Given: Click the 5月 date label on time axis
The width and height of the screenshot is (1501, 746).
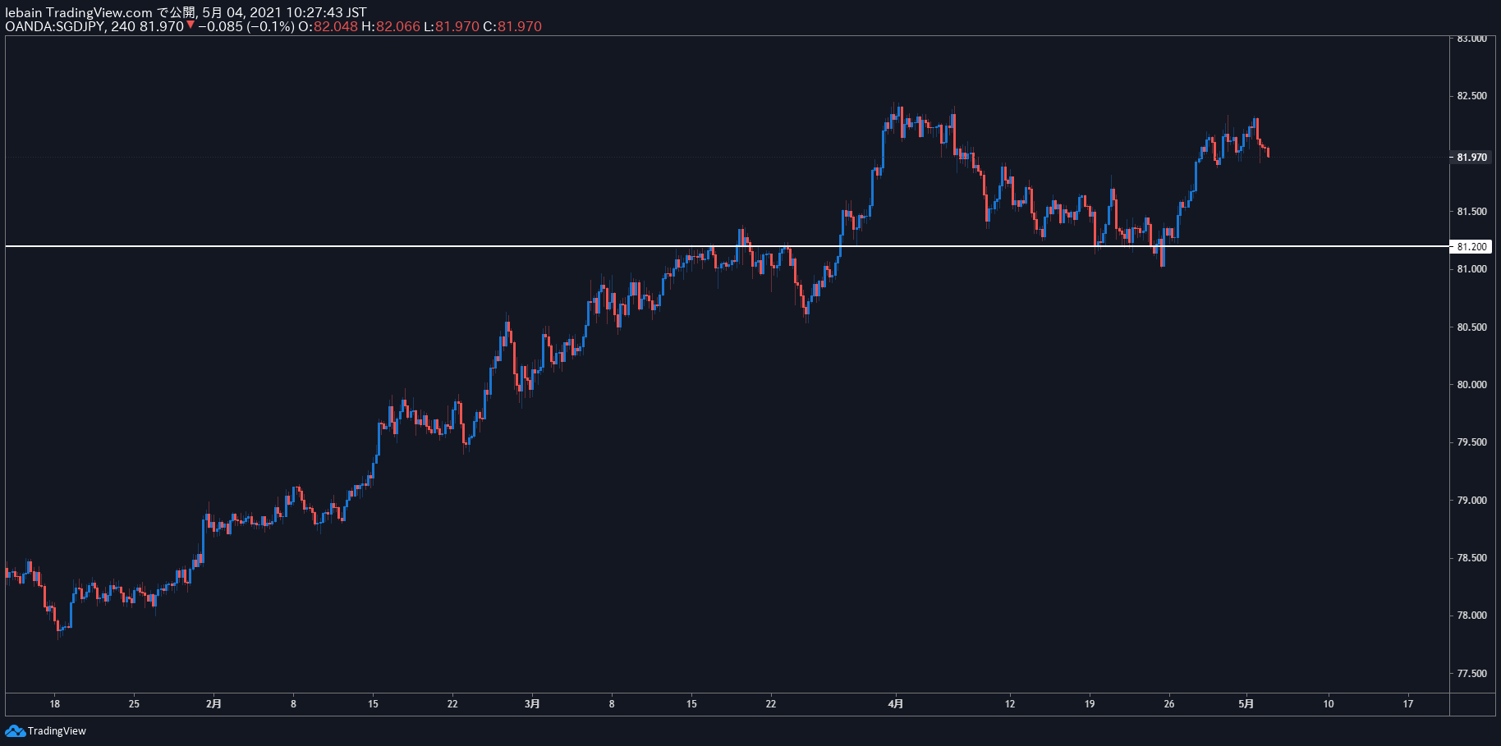Looking at the screenshot, I should click(1246, 703).
